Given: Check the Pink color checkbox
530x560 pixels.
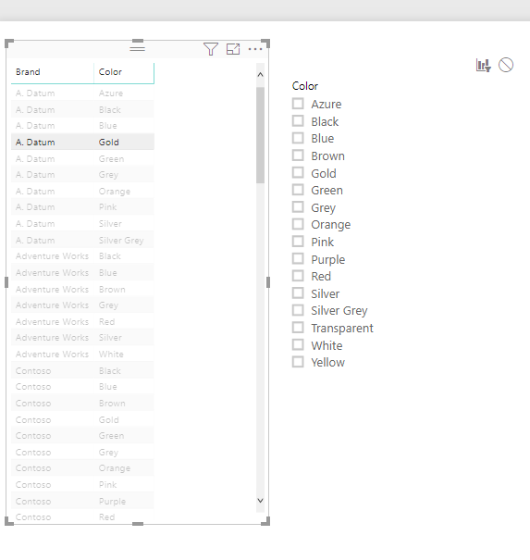Looking at the screenshot, I should (x=298, y=242).
